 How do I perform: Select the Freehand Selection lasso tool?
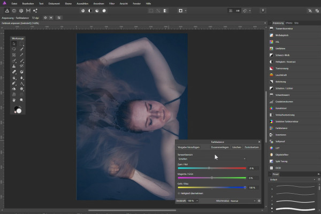14,49
